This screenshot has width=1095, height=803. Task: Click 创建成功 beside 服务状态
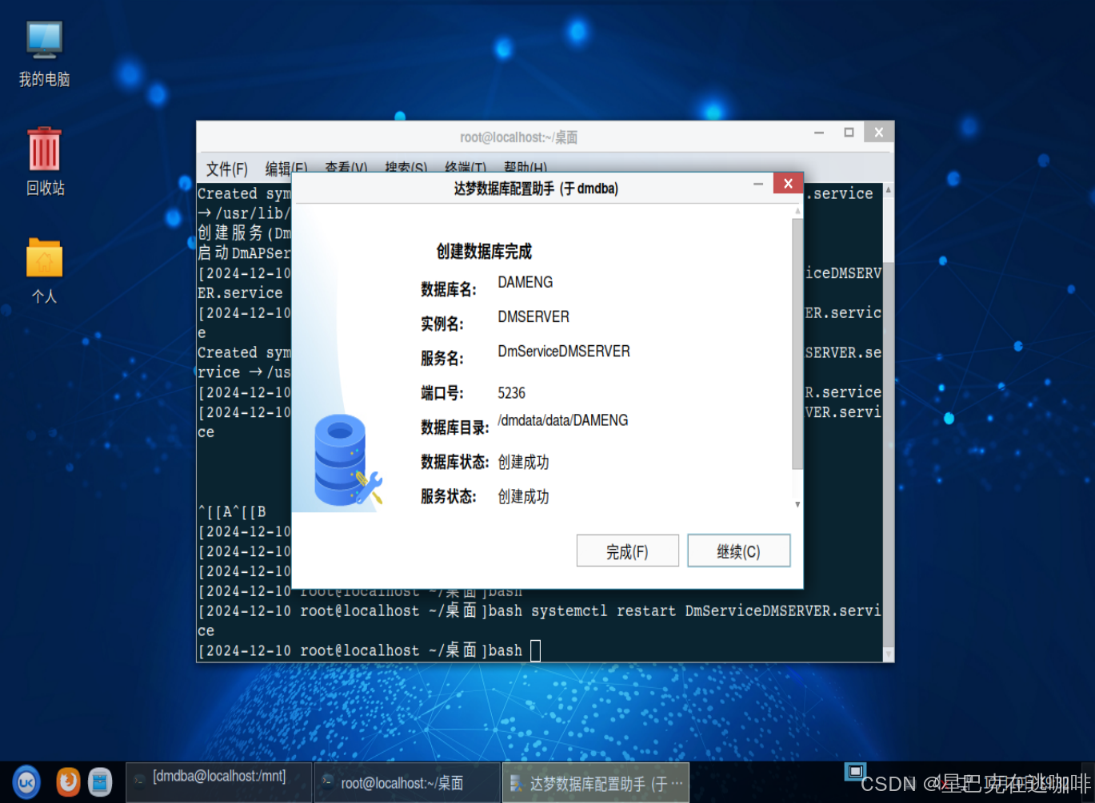pos(523,496)
